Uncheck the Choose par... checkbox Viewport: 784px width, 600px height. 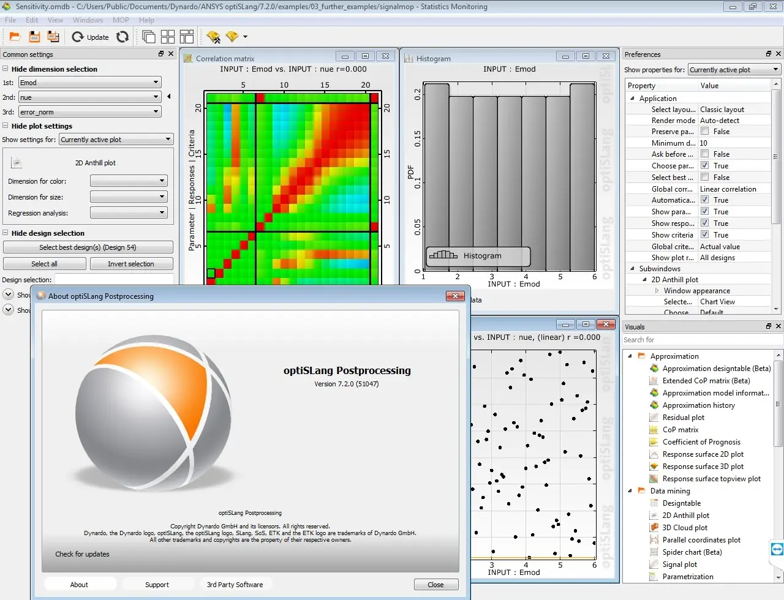704,166
